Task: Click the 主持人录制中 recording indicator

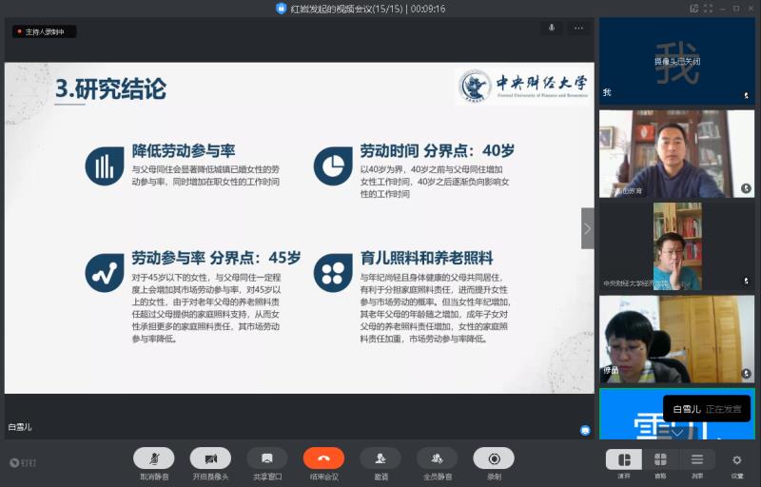Action: (x=44, y=31)
